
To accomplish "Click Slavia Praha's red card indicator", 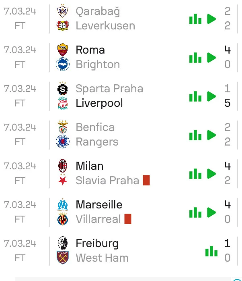I will 146,180.
